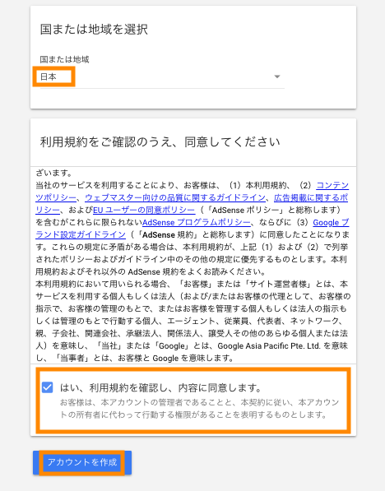Click the 利用規約をご確認のうえ、同意してください heading
Image resolution: width=385 pixels, height=491 pixels.
pos(160,141)
